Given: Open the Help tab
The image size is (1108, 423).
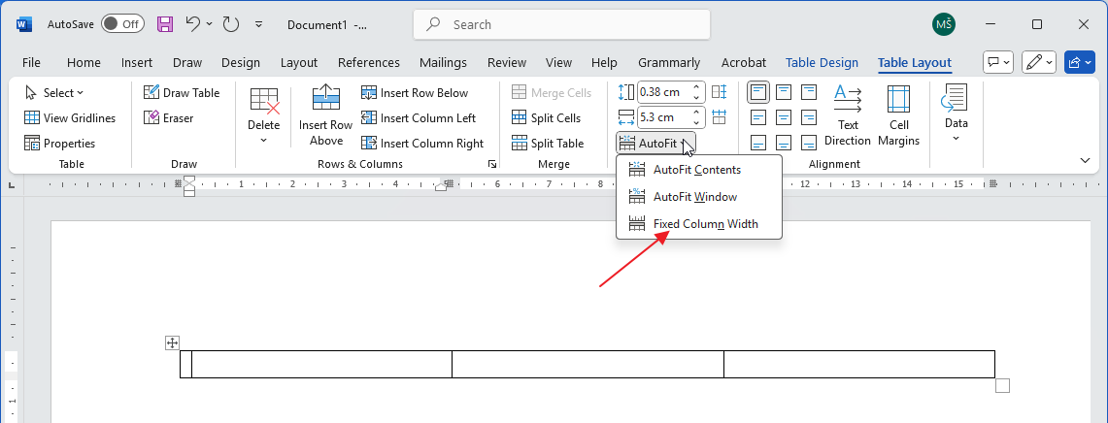Looking at the screenshot, I should (604, 62).
